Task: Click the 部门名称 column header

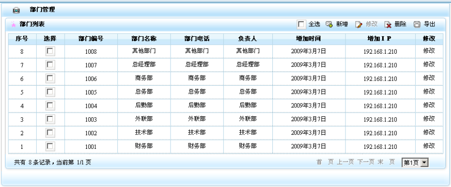Action: 144,39
